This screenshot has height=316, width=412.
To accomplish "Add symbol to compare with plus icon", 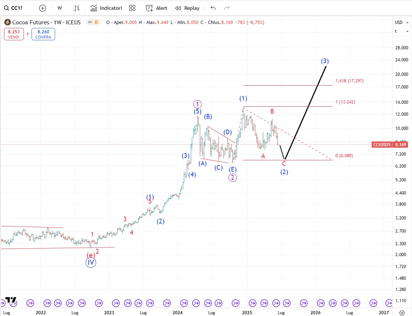I will (x=42, y=8).
